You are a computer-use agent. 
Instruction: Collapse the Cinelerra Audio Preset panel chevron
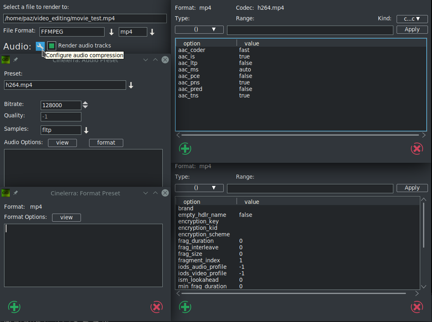point(146,60)
